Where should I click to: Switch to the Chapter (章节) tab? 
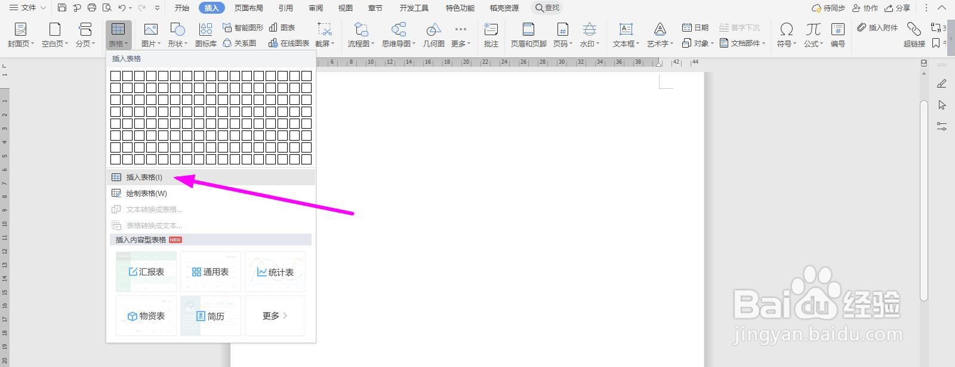(375, 8)
